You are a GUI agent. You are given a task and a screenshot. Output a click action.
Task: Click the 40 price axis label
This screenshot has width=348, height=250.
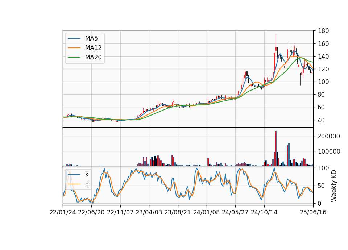[x=322, y=120]
